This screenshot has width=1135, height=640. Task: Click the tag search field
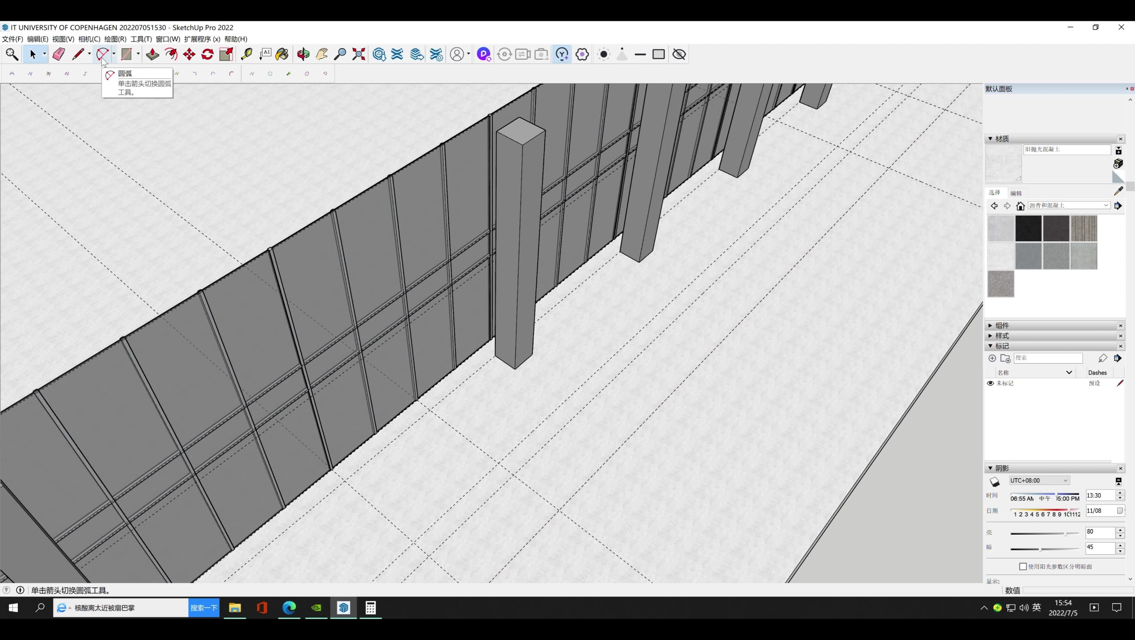1048,358
